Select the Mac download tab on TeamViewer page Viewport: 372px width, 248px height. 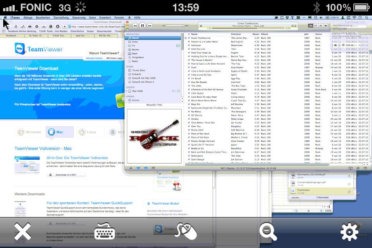click(x=60, y=132)
